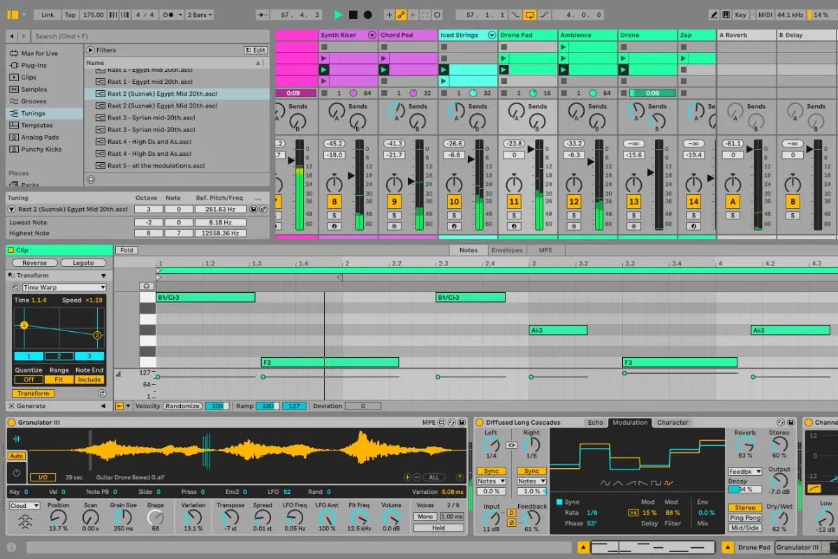Set Quantize to Off toggle

(29, 379)
